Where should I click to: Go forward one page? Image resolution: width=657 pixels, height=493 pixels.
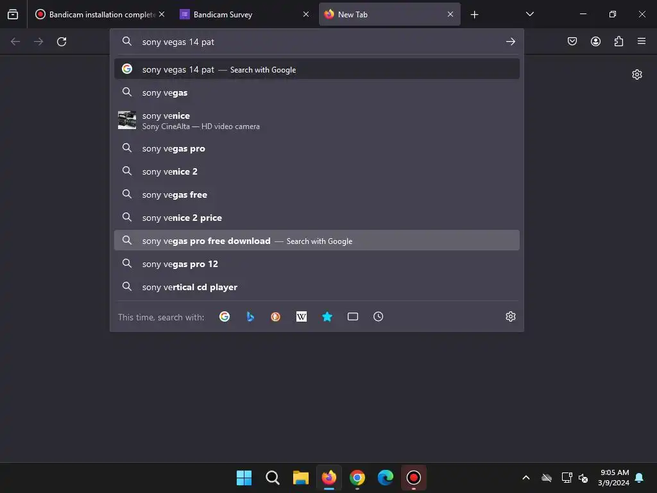(x=38, y=42)
